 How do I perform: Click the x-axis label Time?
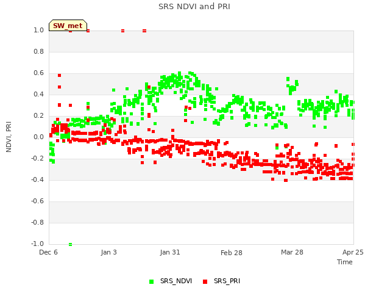pyautogui.click(x=345, y=262)
